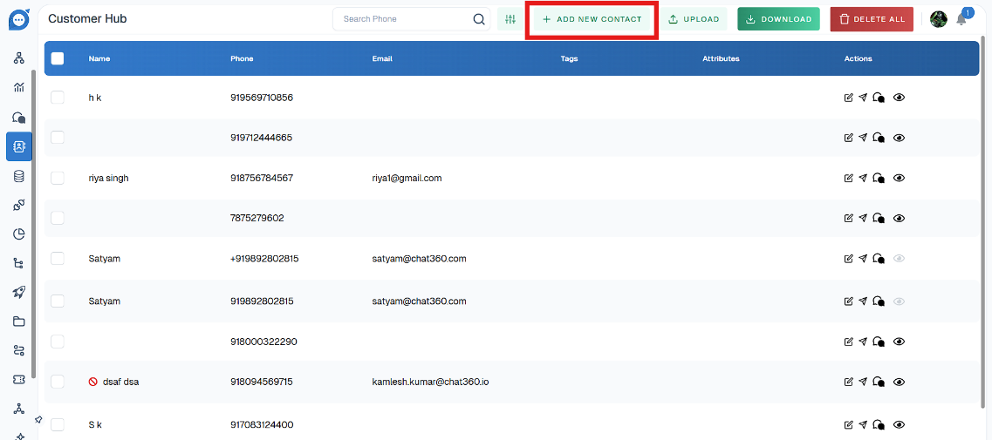Click the database icon in left sidebar
The width and height of the screenshot is (992, 440).
(19, 176)
